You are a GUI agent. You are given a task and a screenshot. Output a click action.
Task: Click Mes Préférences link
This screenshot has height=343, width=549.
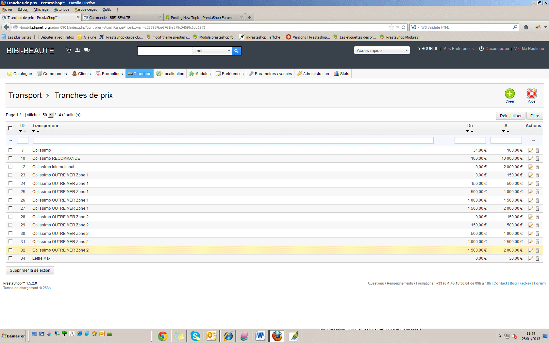458,49
